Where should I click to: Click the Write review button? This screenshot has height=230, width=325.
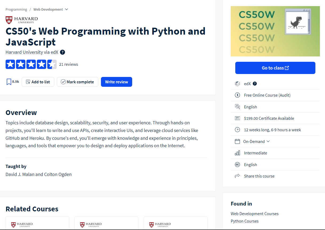[116, 82]
